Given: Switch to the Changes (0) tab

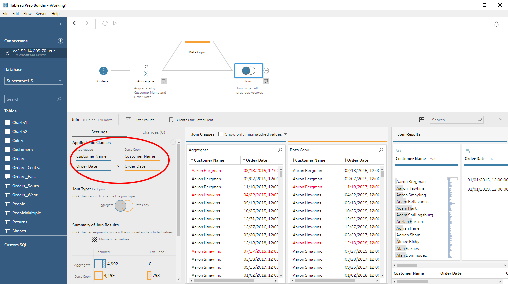Looking at the screenshot, I should pyautogui.click(x=154, y=132).
